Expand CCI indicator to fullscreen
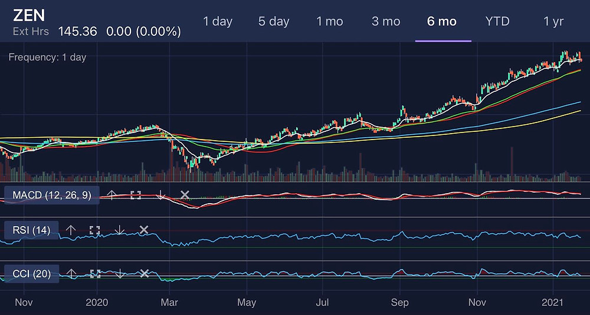The width and height of the screenshot is (590, 315). pyautogui.click(x=95, y=273)
